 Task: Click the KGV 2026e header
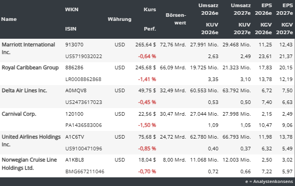[263, 29]
